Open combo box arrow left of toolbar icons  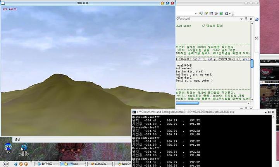(x=196, y=13)
